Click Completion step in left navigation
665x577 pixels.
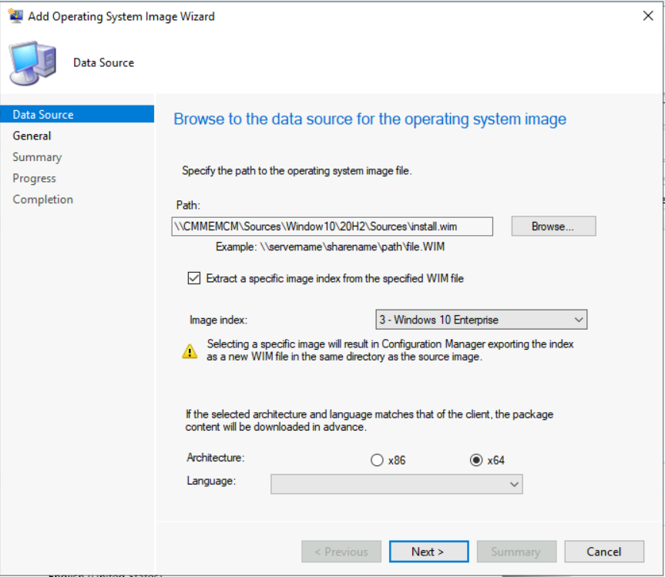click(43, 200)
